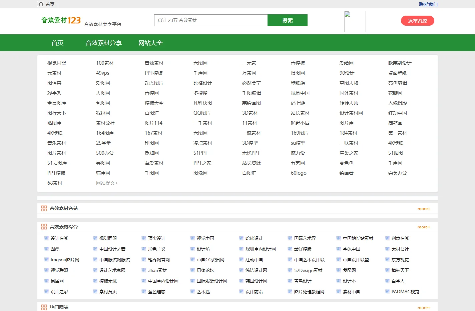Open the 视觉同盟 link in the top grid
Image resolution: width=475 pixels, height=311 pixels.
point(57,63)
